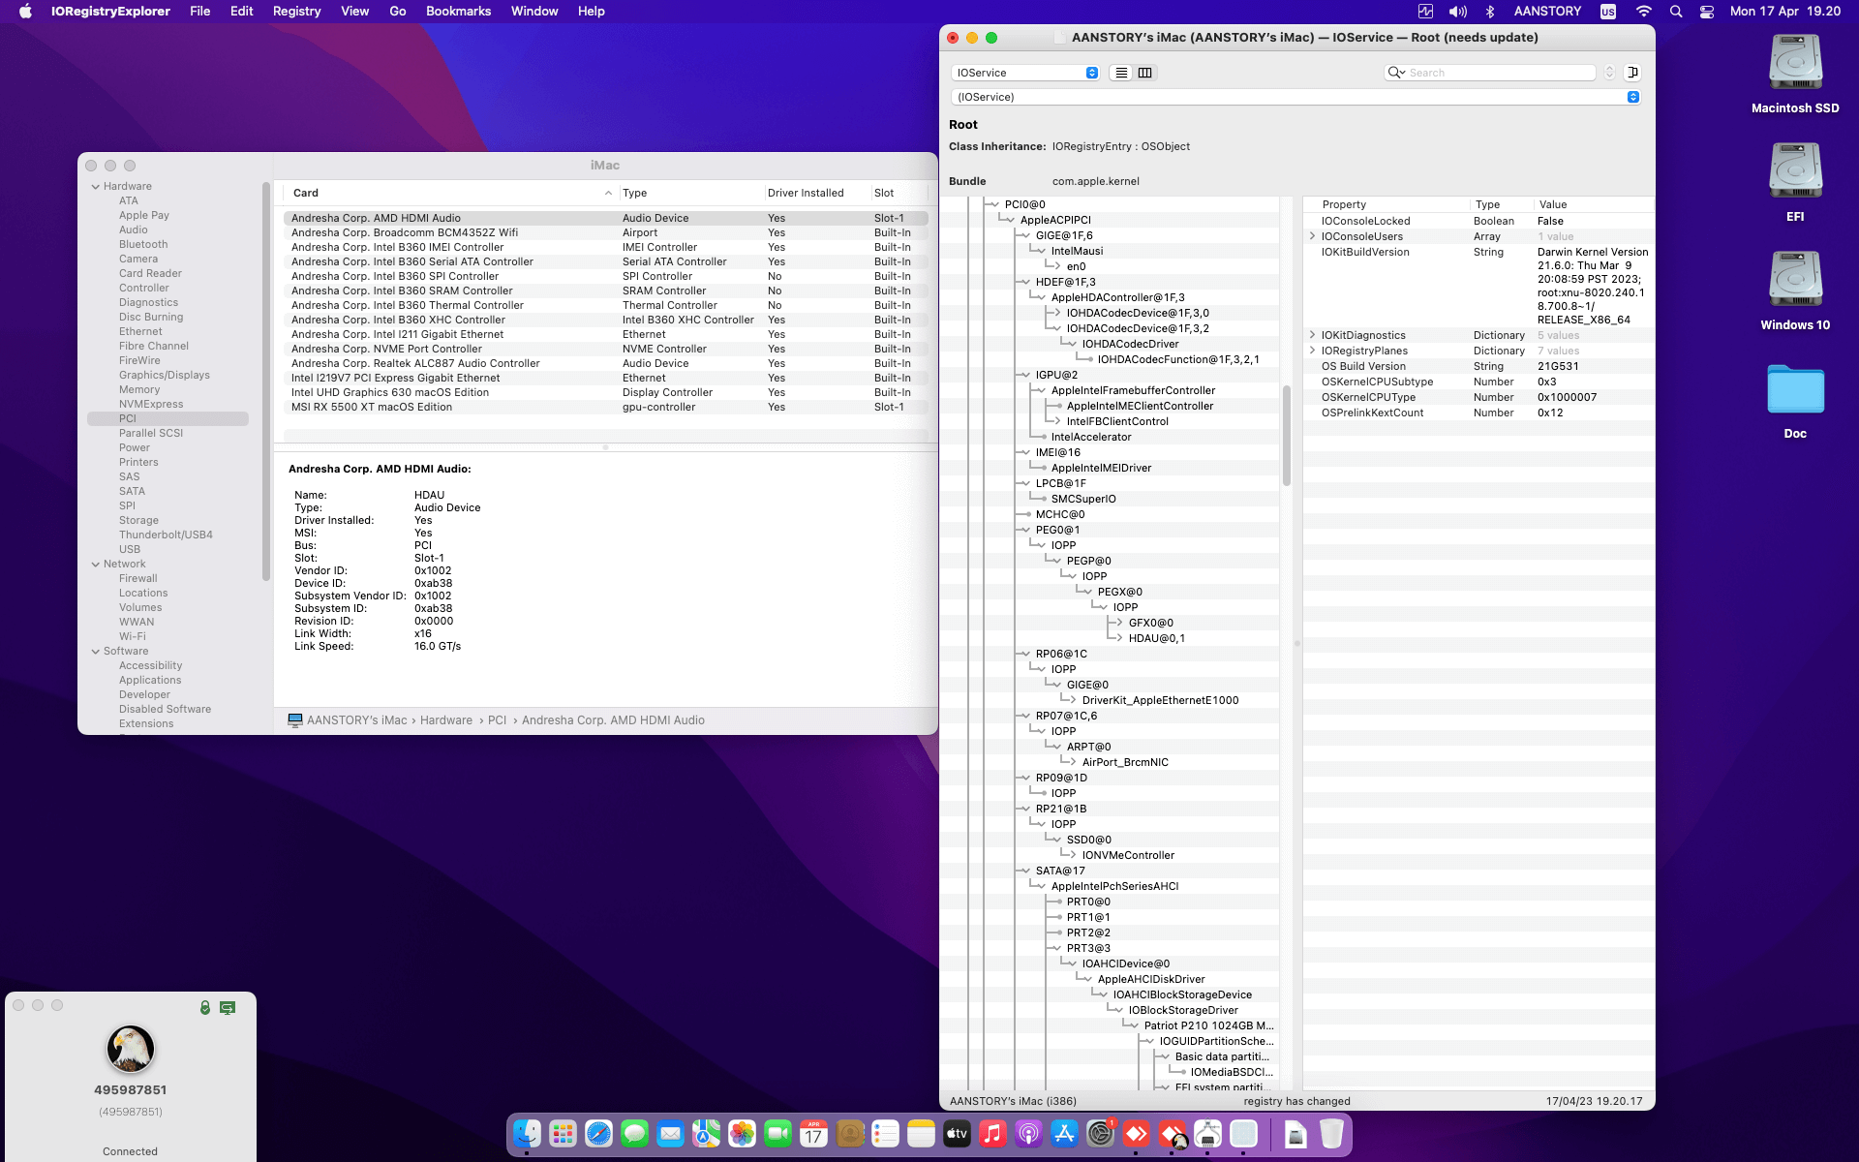
Task: Click the Bluetooth menu bar icon
Action: point(1490,12)
